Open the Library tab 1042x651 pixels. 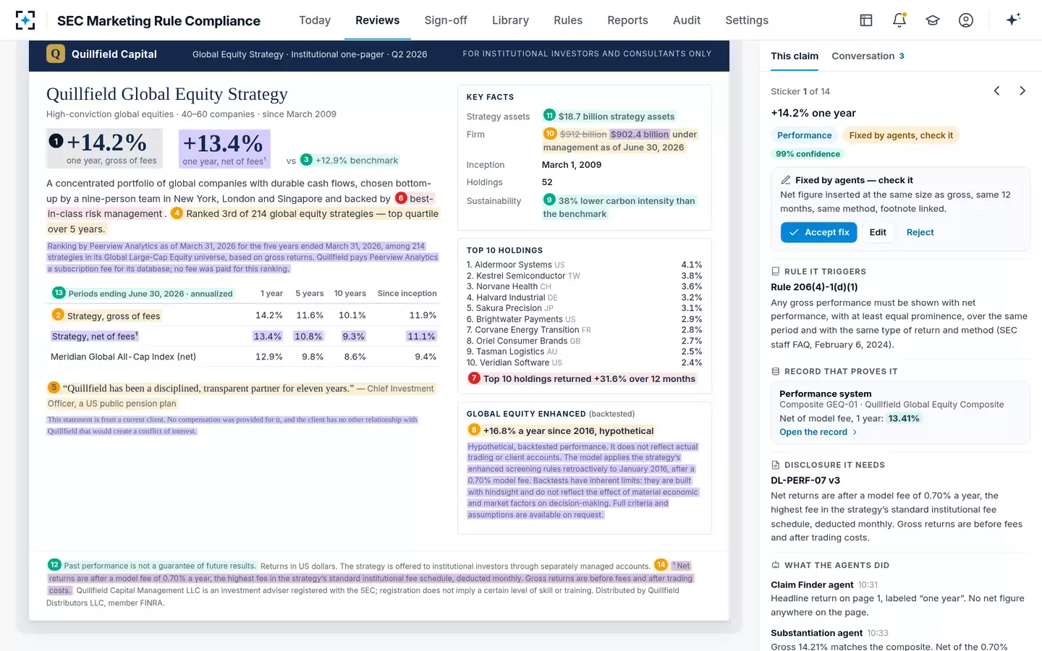click(510, 20)
